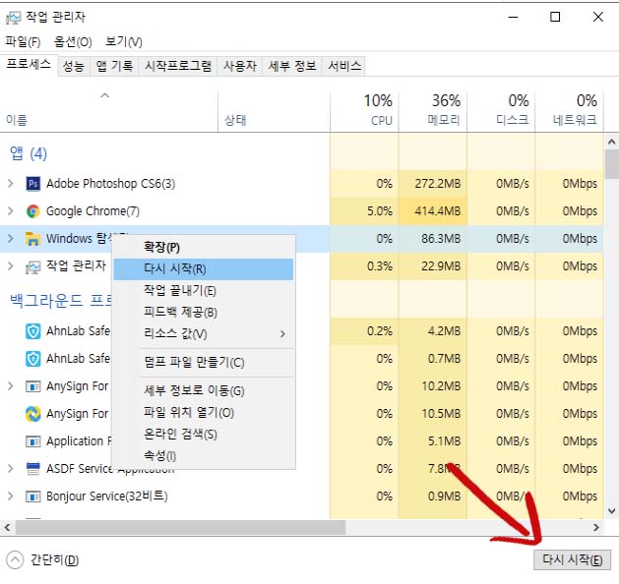Switch to the 앱 기록 tab

pyautogui.click(x=114, y=66)
